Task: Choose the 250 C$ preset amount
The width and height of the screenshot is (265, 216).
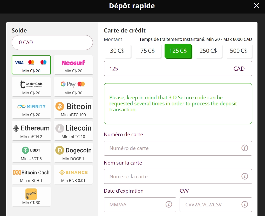Action: (x=208, y=51)
